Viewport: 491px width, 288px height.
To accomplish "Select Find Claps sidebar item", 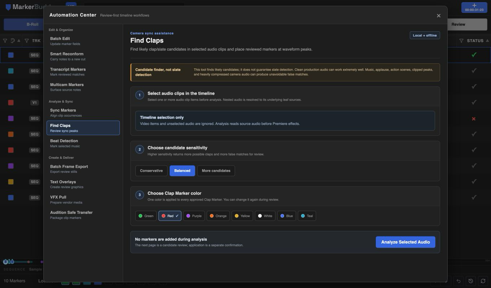I will click(83, 128).
